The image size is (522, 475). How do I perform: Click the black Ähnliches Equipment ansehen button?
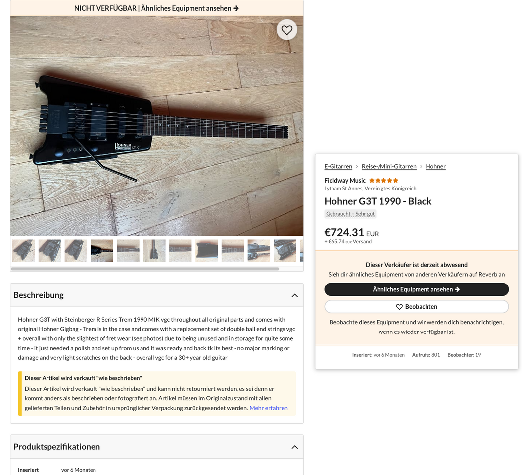click(x=417, y=289)
